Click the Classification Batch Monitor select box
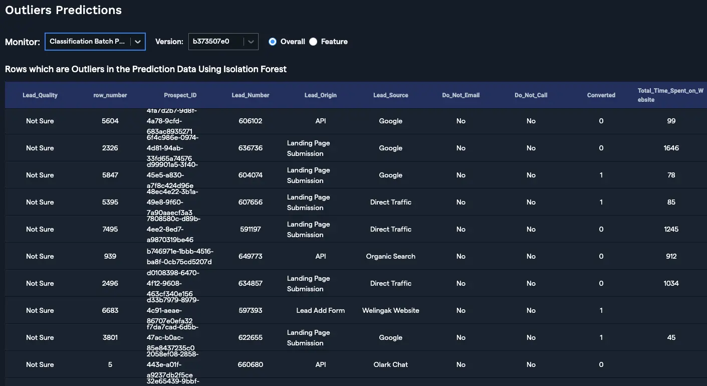Screen dimensions: 707x386 [x=88, y=42]
